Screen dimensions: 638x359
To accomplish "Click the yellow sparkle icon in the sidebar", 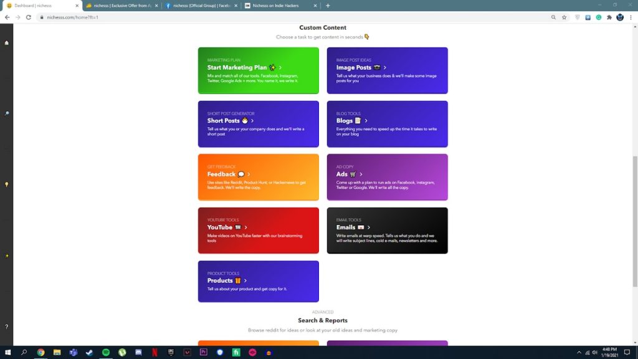I will (x=6, y=256).
